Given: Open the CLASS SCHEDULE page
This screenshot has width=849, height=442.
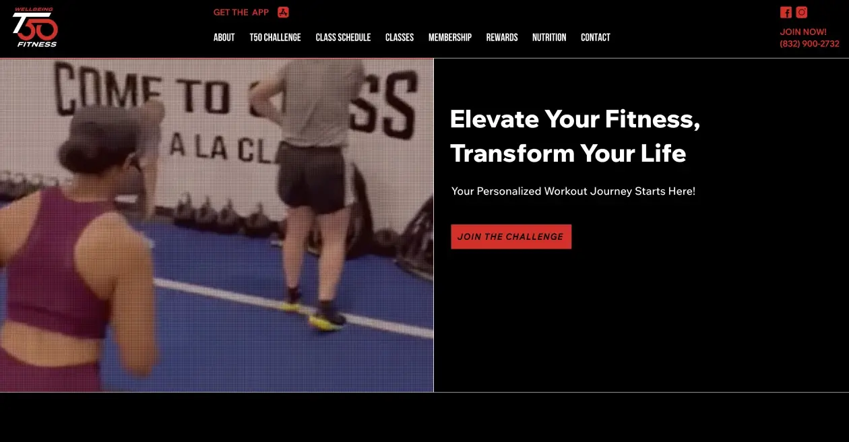Looking at the screenshot, I should pos(343,38).
